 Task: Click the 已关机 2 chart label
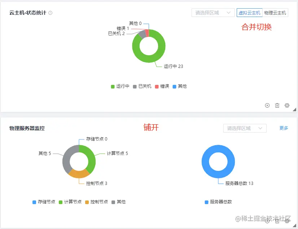point(116,34)
